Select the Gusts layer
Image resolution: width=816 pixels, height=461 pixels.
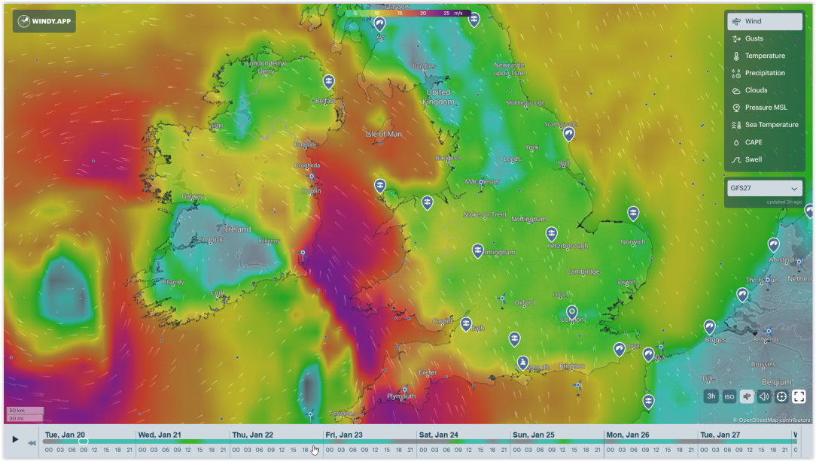[764, 38]
